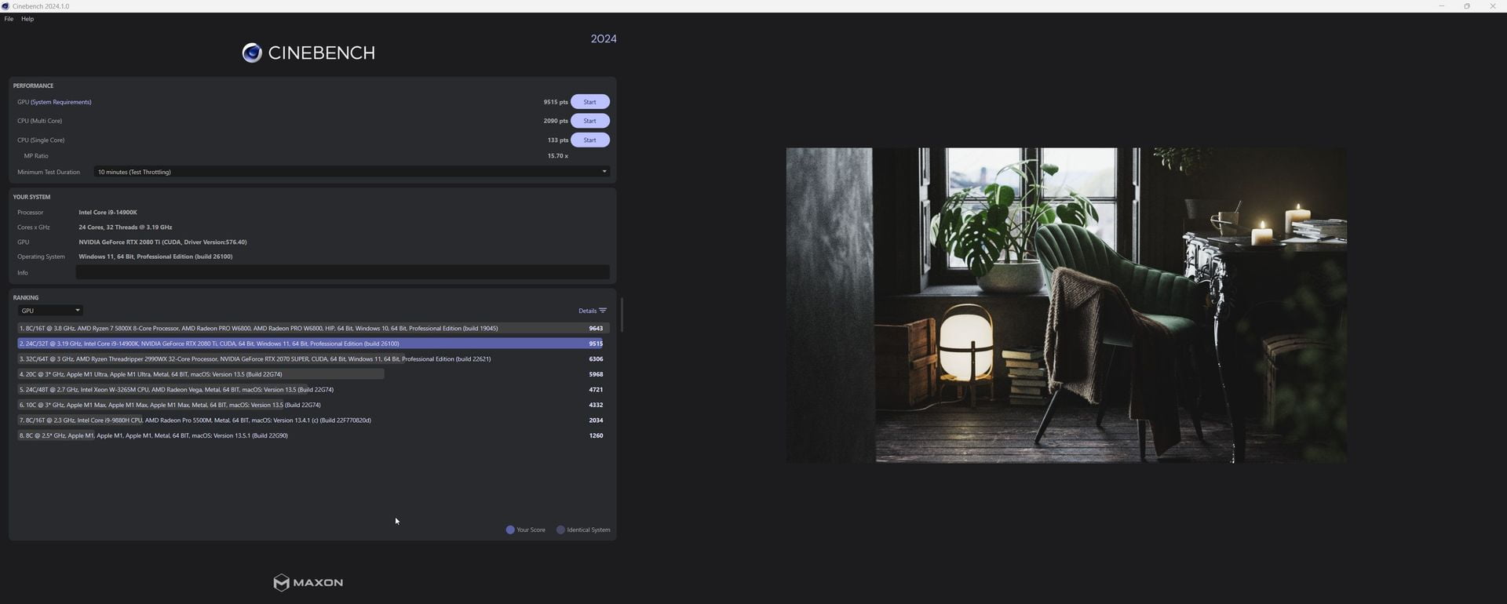Open the Help menu
The height and width of the screenshot is (604, 1507).
27,19
